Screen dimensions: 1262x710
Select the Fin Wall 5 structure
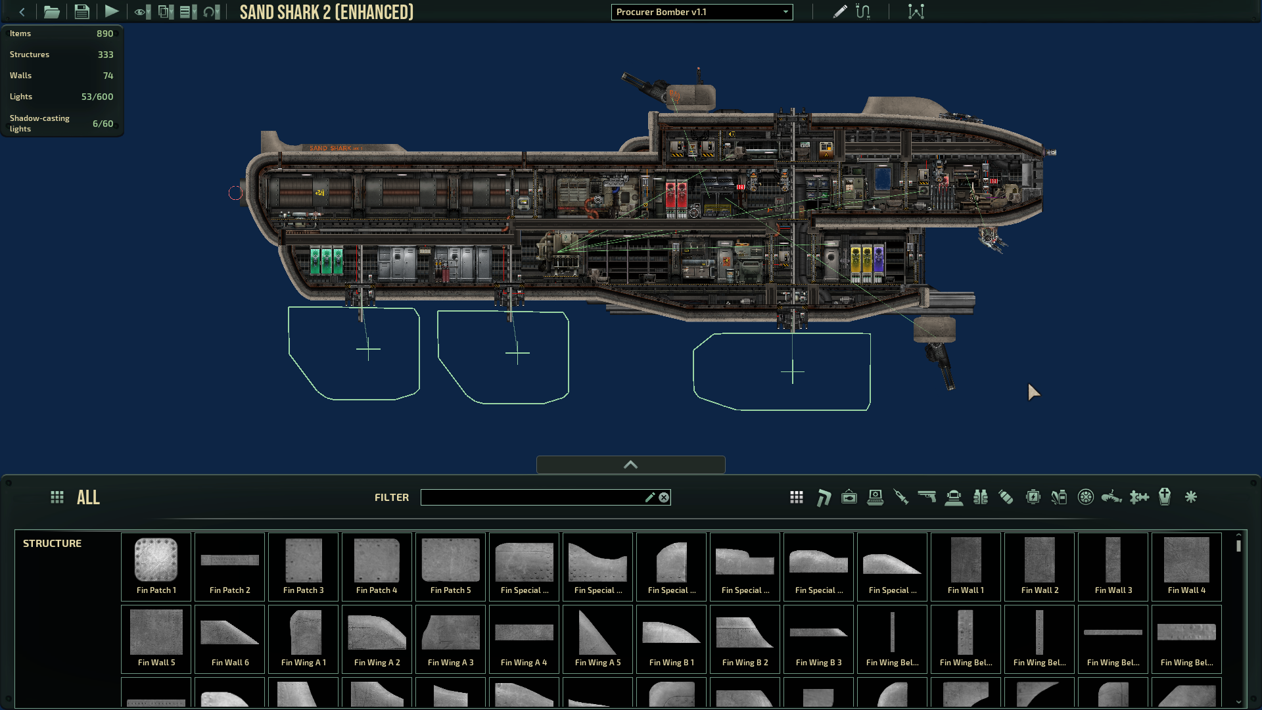click(156, 639)
